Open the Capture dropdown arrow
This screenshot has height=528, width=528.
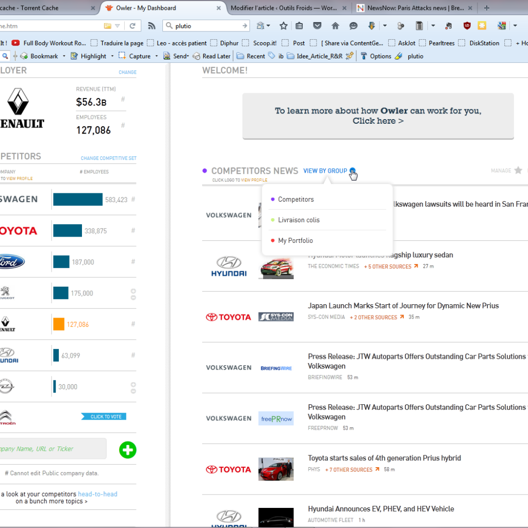pos(157,56)
